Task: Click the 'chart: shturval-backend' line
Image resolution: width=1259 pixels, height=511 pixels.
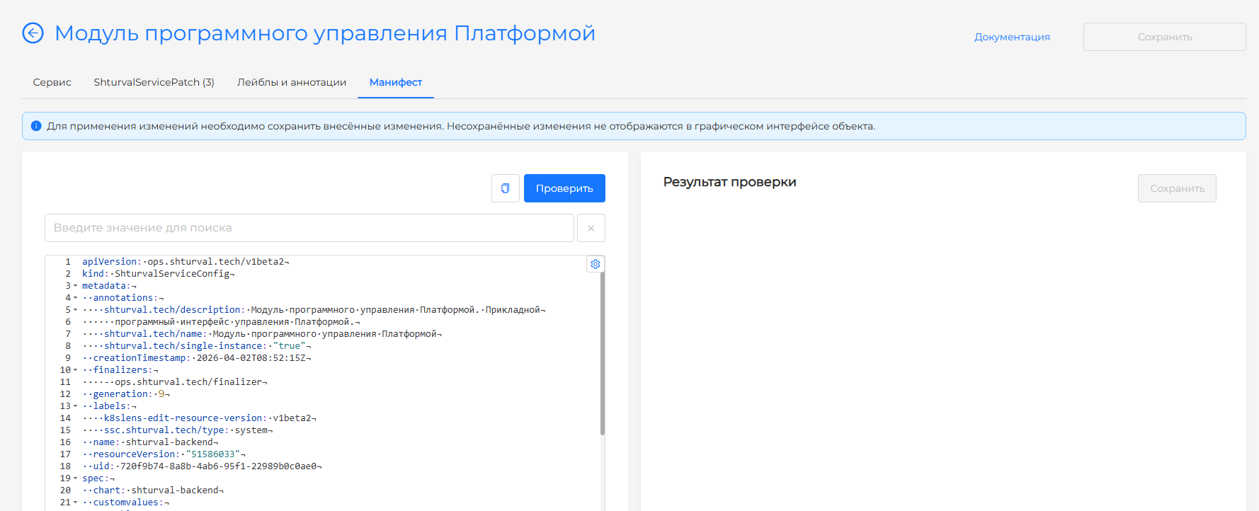Action: click(x=153, y=490)
